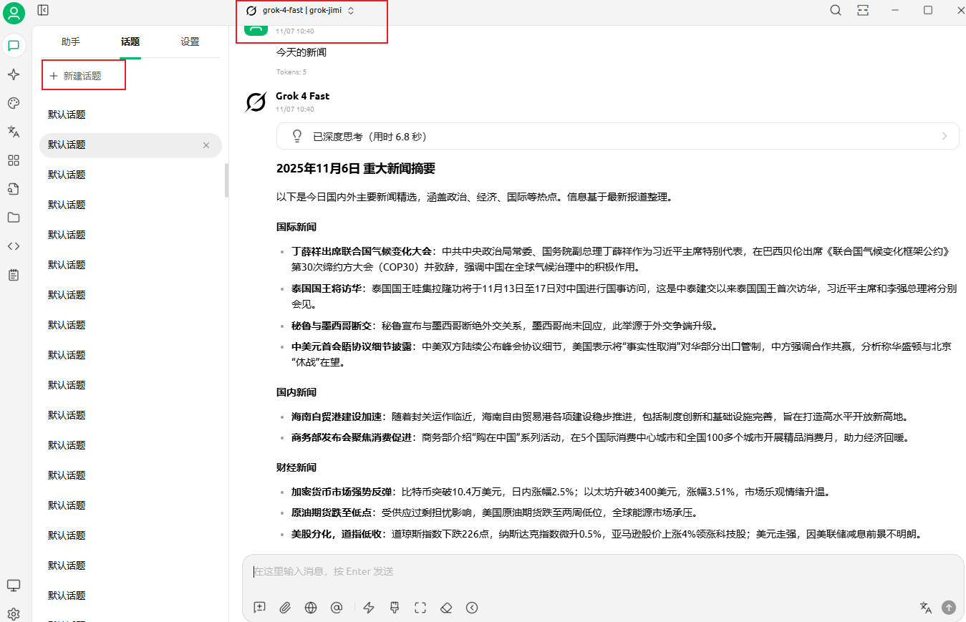Open the grok-4-fast model selector dropdown

click(300, 11)
